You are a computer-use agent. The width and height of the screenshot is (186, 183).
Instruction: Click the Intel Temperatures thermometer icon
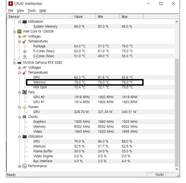pos(25,41)
